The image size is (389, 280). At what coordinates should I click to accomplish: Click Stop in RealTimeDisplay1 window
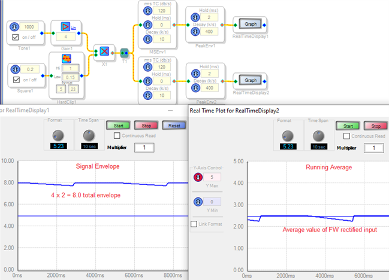tap(146, 126)
